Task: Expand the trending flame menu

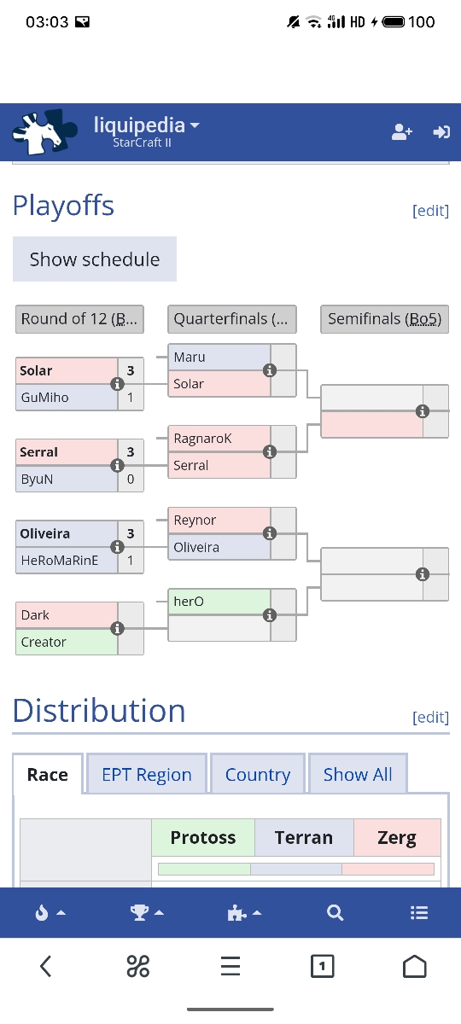Action: (x=50, y=912)
